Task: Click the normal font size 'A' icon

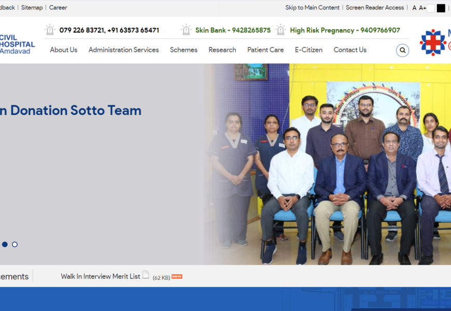Action: (x=414, y=8)
